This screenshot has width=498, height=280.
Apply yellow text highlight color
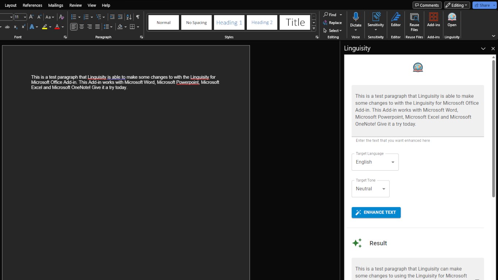(x=44, y=27)
